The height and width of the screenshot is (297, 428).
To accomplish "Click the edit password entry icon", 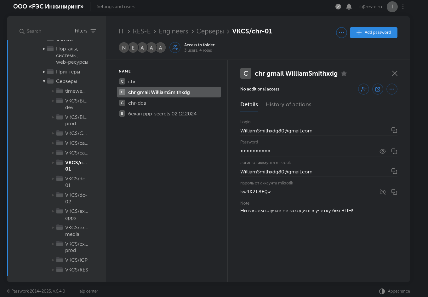I will 378,89.
